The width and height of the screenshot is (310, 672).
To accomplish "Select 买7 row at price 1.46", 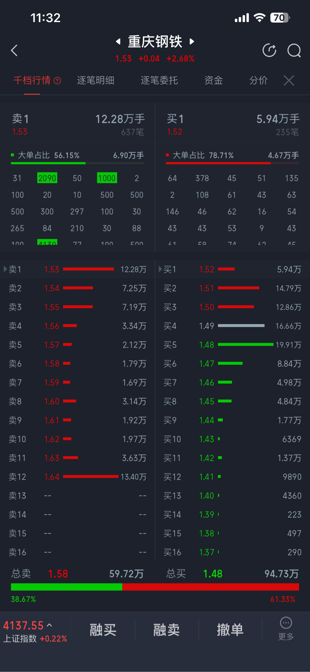I will tap(232, 382).
